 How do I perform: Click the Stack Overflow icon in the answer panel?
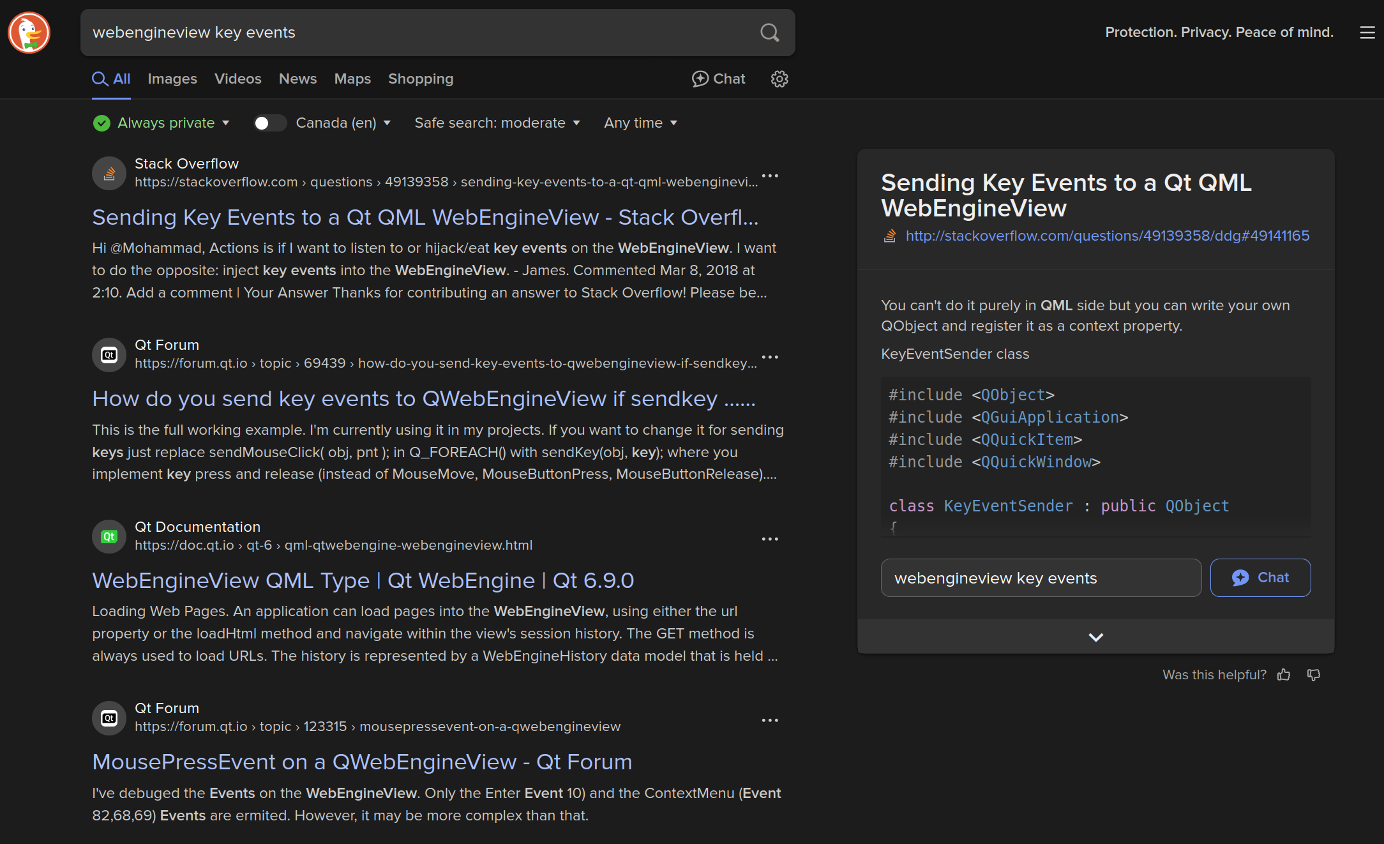point(890,236)
